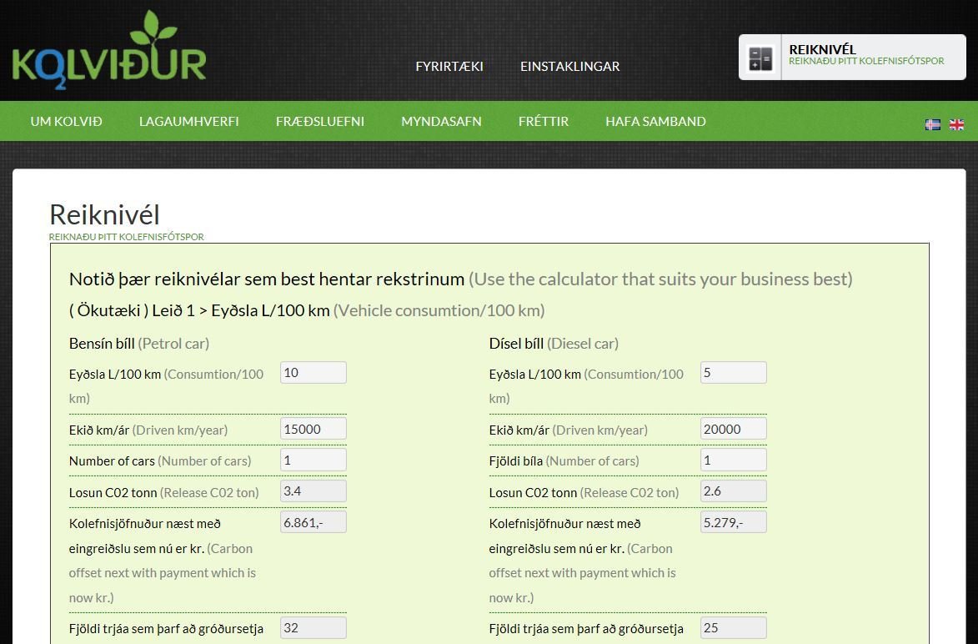Viewport: 978px width, 644px height.
Task: Open the Myndasafn gallery
Action: point(441,121)
